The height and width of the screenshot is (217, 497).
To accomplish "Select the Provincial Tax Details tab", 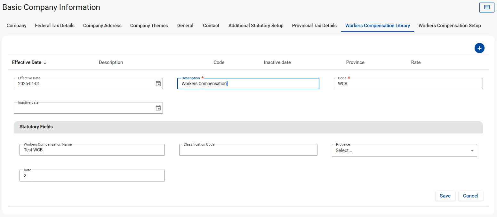I will click(314, 26).
